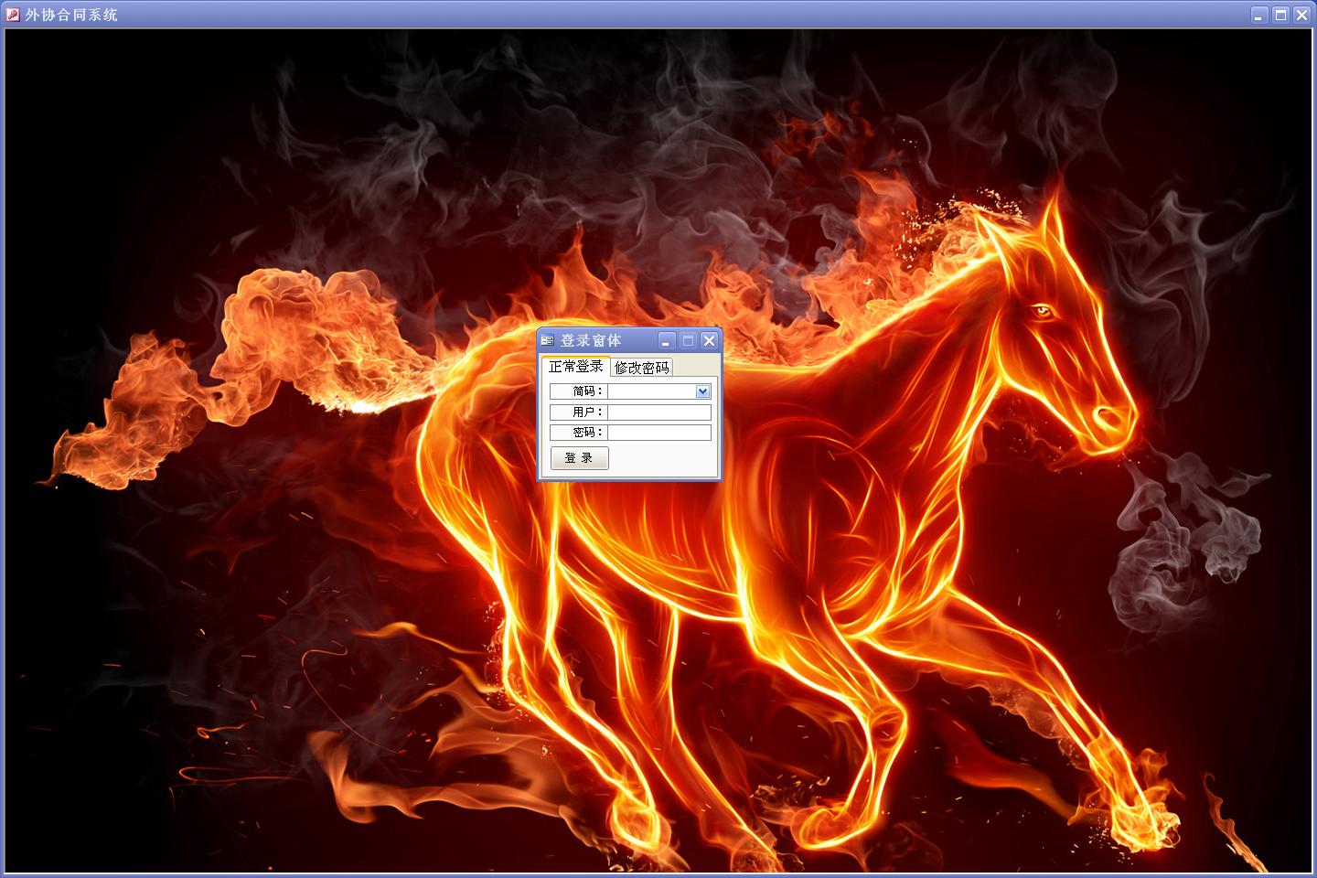This screenshot has width=1317, height=878.
Task: Open the 修改密码 tab
Action: (x=642, y=368)
